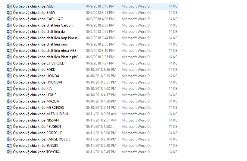Click file name Ốp bảo vệ chìa khóa LEXUS
The height and width of the screenshot is (161, 247).
pyautogui.click(x=35, y=95)
